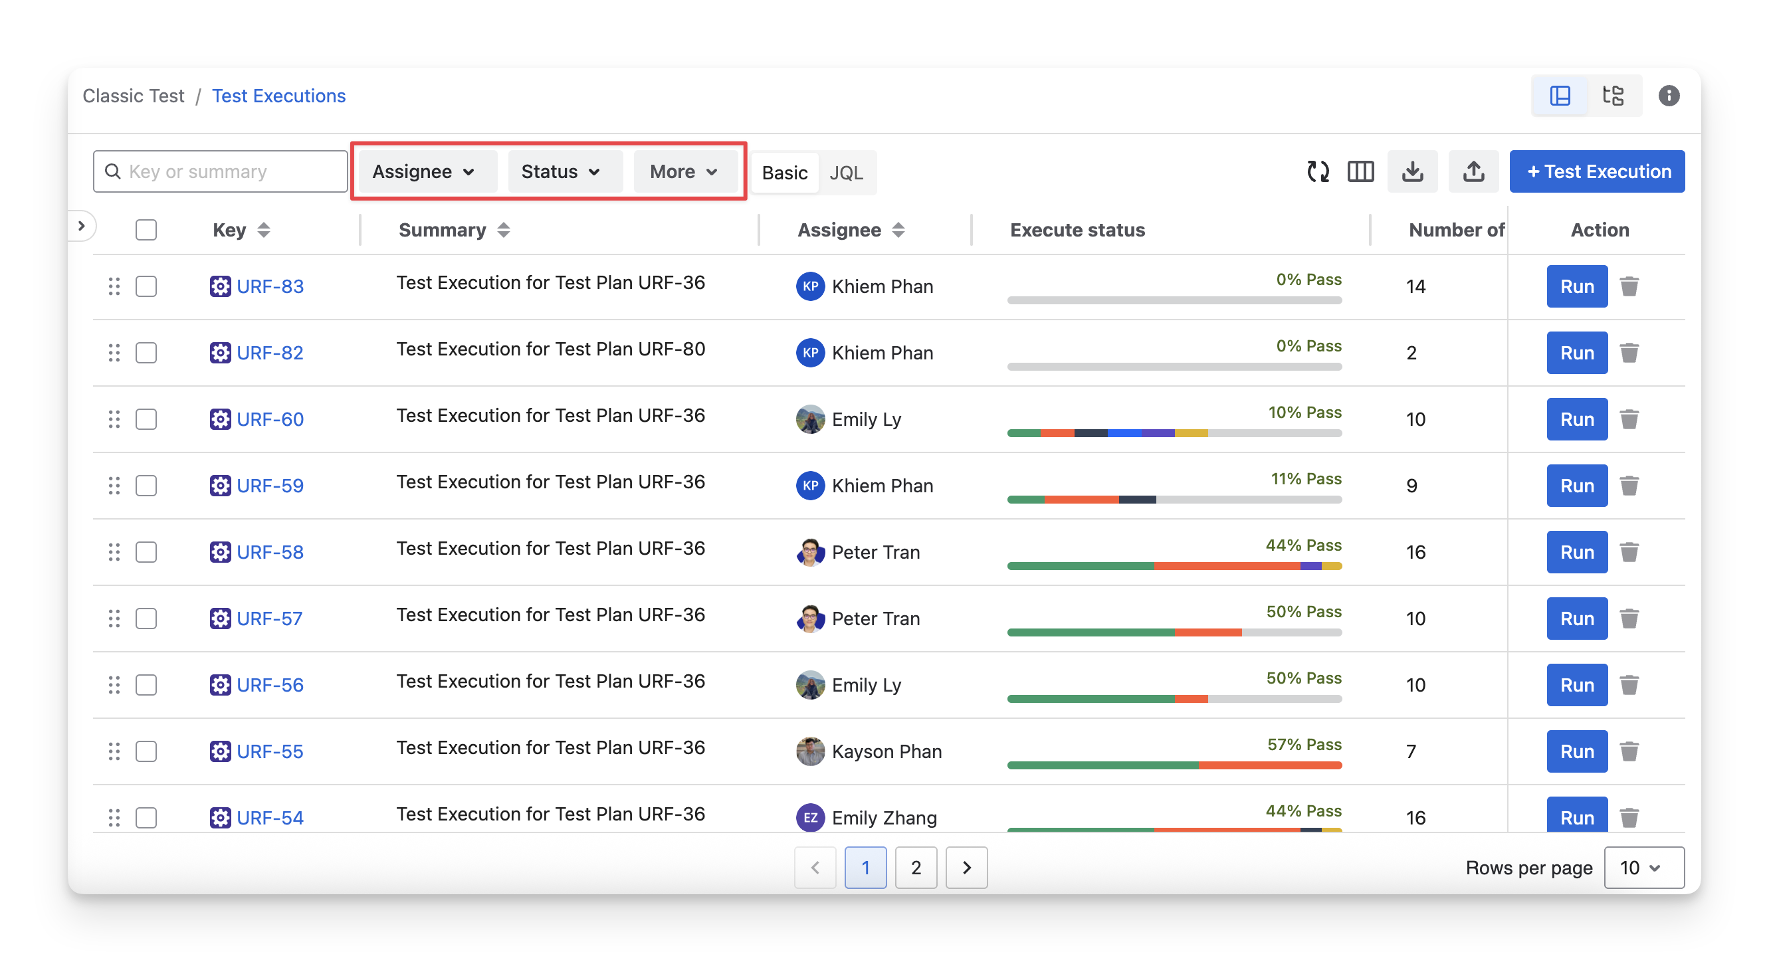1769x962 pixels.
Task: Switch to tree structure view icon
Action: (x=1613, y=96)
